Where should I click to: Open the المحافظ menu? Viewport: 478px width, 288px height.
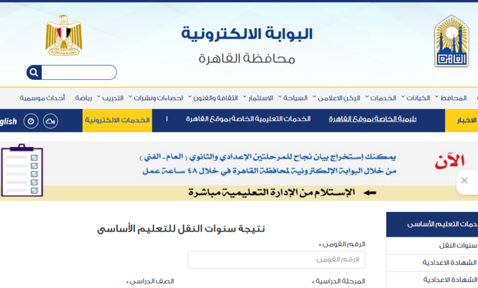453,98
